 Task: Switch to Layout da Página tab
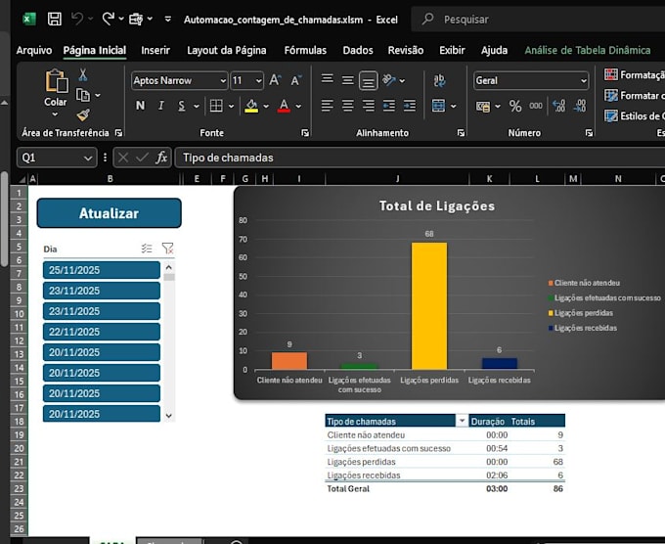(227, 51)
